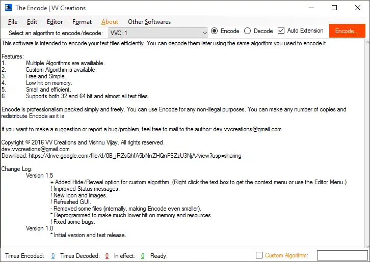
Task: Maximize the Encode window
Action: tap(334, 8)
